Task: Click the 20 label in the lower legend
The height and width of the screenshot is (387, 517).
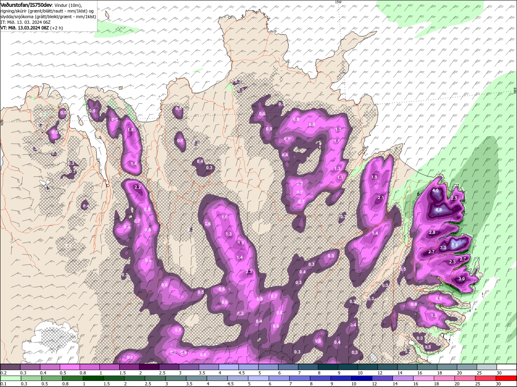Action: [x=457, y=384]
